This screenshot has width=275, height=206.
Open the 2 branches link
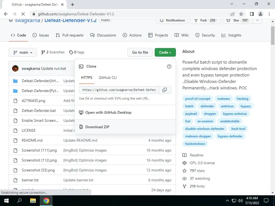click(53, 52)
